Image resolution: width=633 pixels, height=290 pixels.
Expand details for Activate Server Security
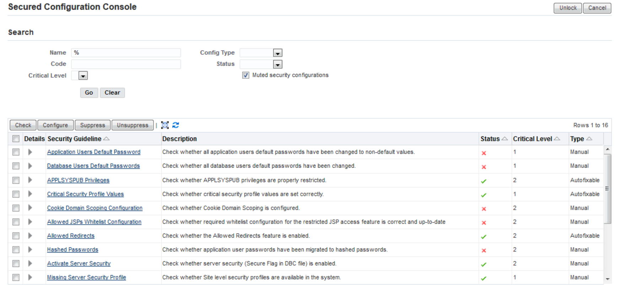pyautogui.click(x=30, y=264)
